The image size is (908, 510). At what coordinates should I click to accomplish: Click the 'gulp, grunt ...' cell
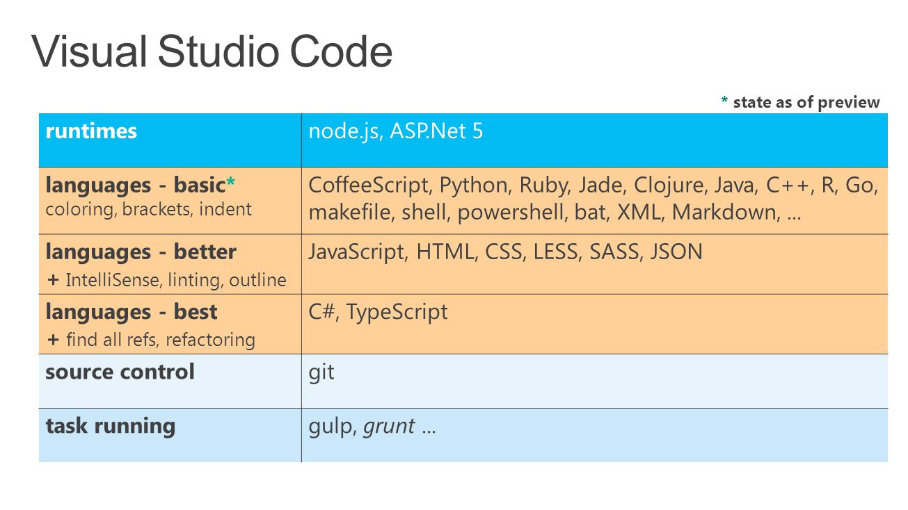[372, 427]
